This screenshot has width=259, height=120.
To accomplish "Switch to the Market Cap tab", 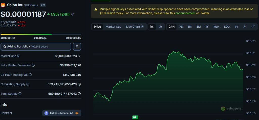I will [113, 27].
